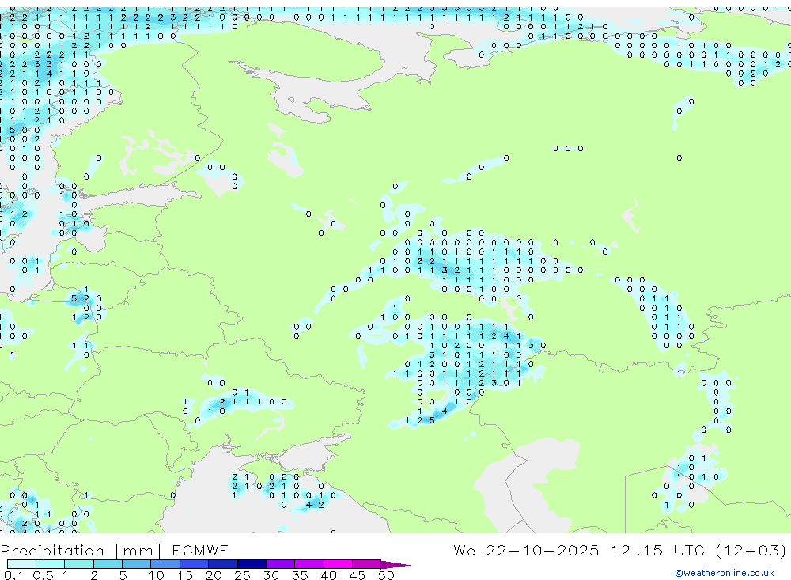Click the above-50 arrow tip of legend

[x=395, y=564]
